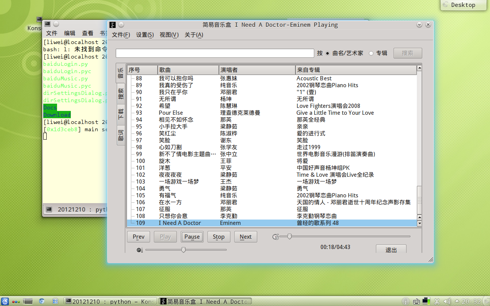Click the 退出 exit button
Image resolution: width=490 pixels, height=306 pixels.
(391, 249)
